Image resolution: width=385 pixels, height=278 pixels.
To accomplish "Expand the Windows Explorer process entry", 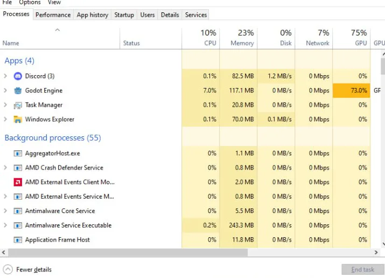I will (x=5, y=120).
